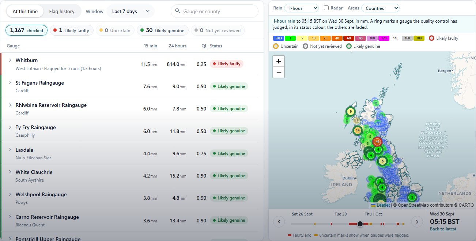Click Whitburn's 814.0mm 24-hour value

point(176,64)
